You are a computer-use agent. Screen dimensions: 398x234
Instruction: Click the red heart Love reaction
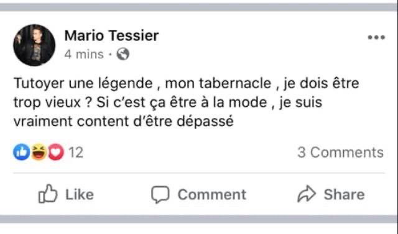pyautogui.click(x=56, y=152)
